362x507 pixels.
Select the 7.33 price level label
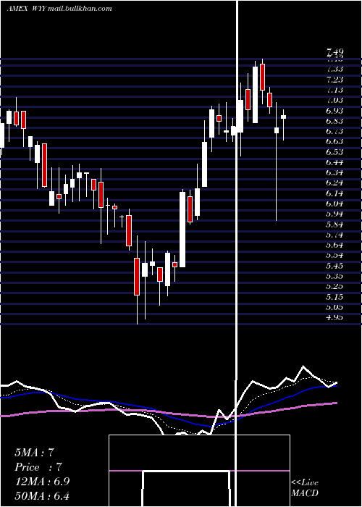334,70
